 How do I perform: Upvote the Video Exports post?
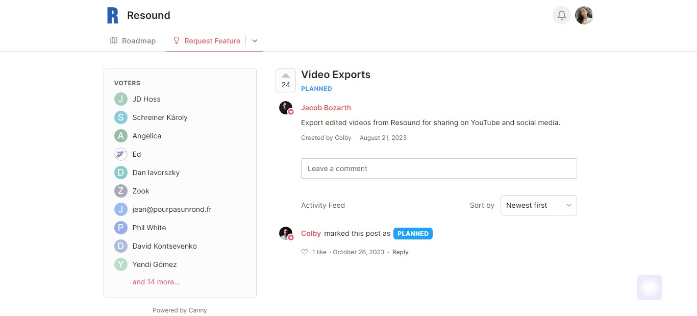click(286, 76)
